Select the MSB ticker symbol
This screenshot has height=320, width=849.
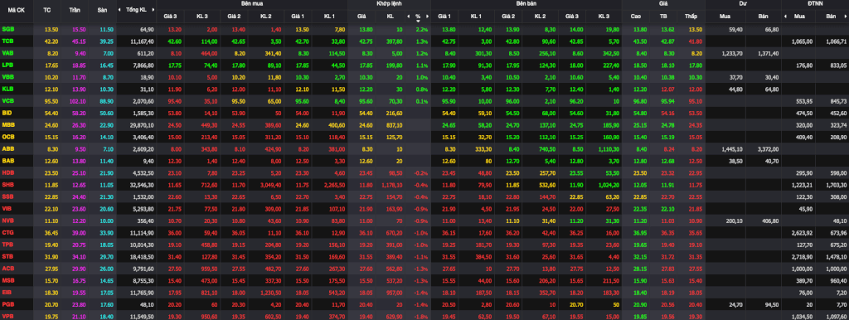tap(8, 280)
